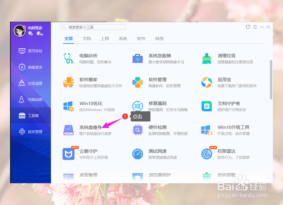The image size is (283, 205).
Task: Click the Win10升级工具 title text
Action: pyautogui.click(x=234, y=127)
